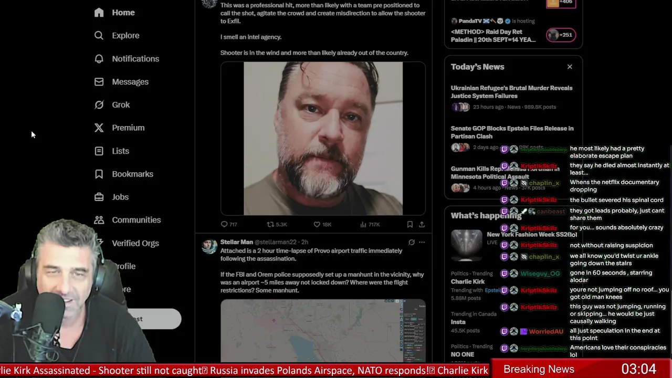Close the Today's News panel
672x378 pixels.
point(570,67)
